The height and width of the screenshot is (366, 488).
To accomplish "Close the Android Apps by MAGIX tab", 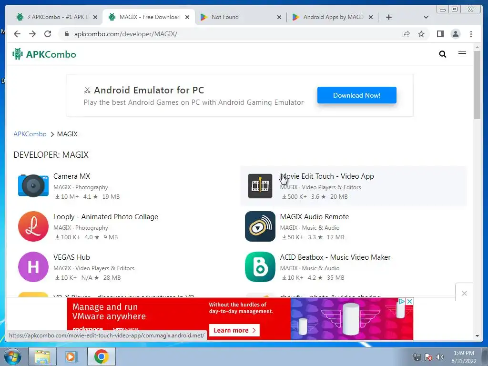I will click(x=371, y=17).
